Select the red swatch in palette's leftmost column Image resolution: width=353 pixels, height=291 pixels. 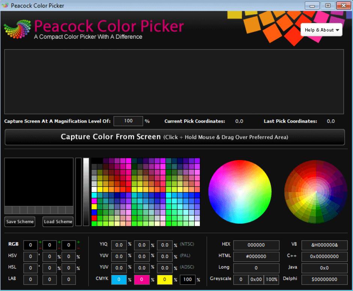[94, 218]
